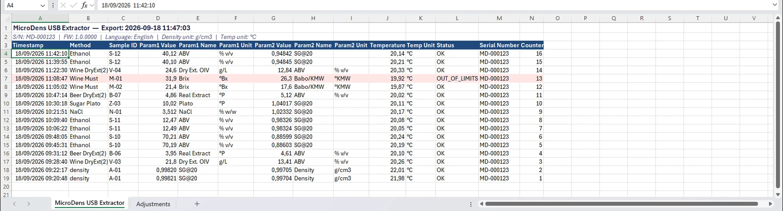Click the vertical scrollbar thumb
This screenshot has width=783, height=211.
778,105
